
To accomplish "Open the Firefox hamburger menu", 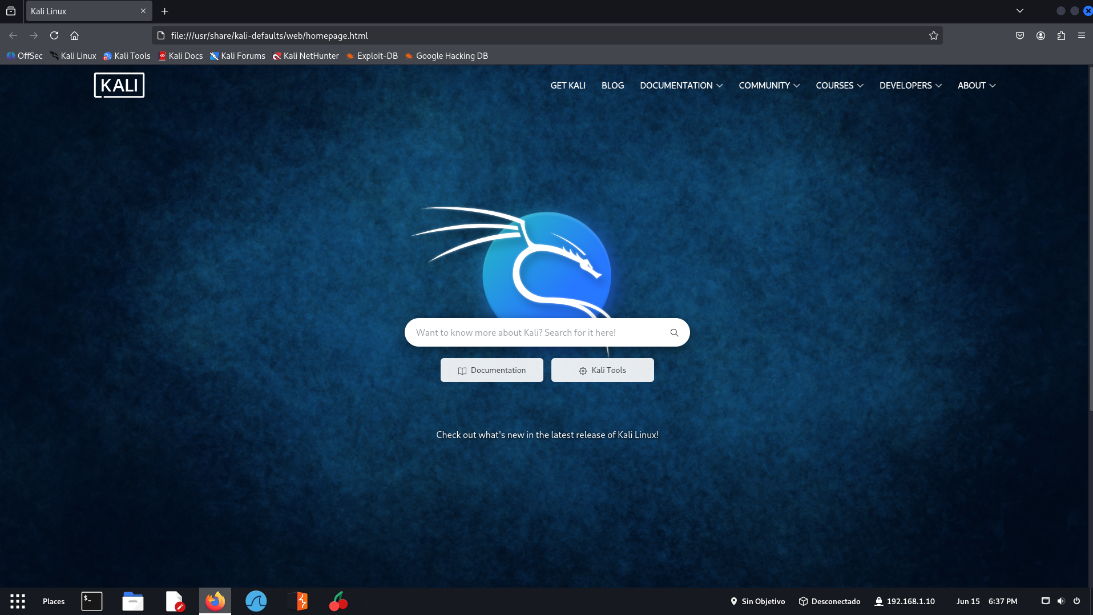I will pyautogui.click(x=1082, y=35).
